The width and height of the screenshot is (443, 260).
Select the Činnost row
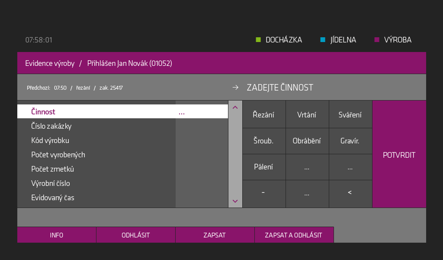(122, 111)
